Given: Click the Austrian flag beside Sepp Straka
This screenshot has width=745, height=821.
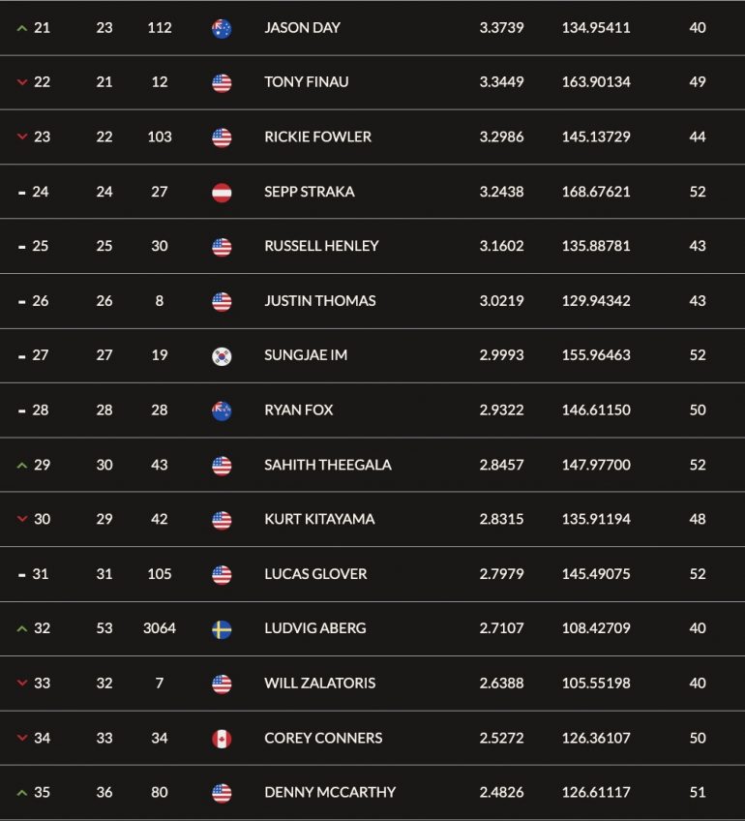Looking at the screenshot, I should click(222, 192).
